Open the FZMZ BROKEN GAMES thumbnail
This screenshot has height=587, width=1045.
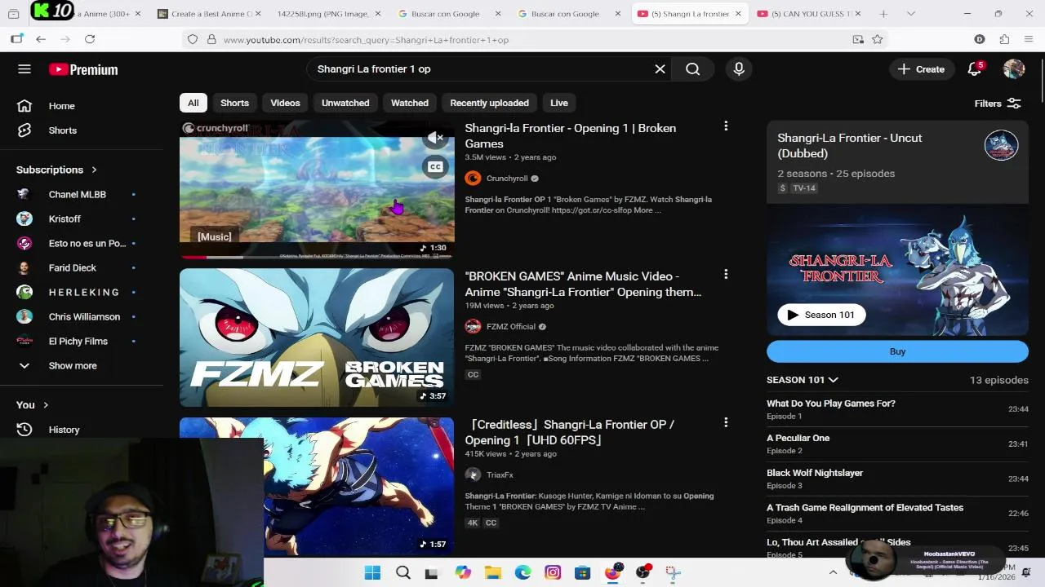[317, 338]
